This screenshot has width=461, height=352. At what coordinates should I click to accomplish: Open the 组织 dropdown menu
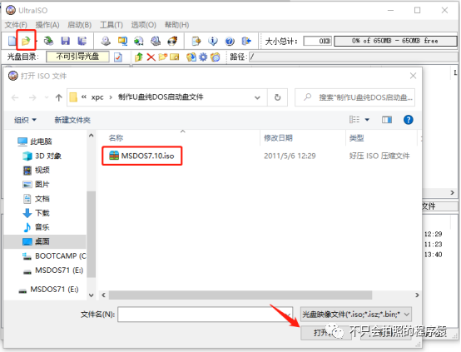click(x=25, y=120)
